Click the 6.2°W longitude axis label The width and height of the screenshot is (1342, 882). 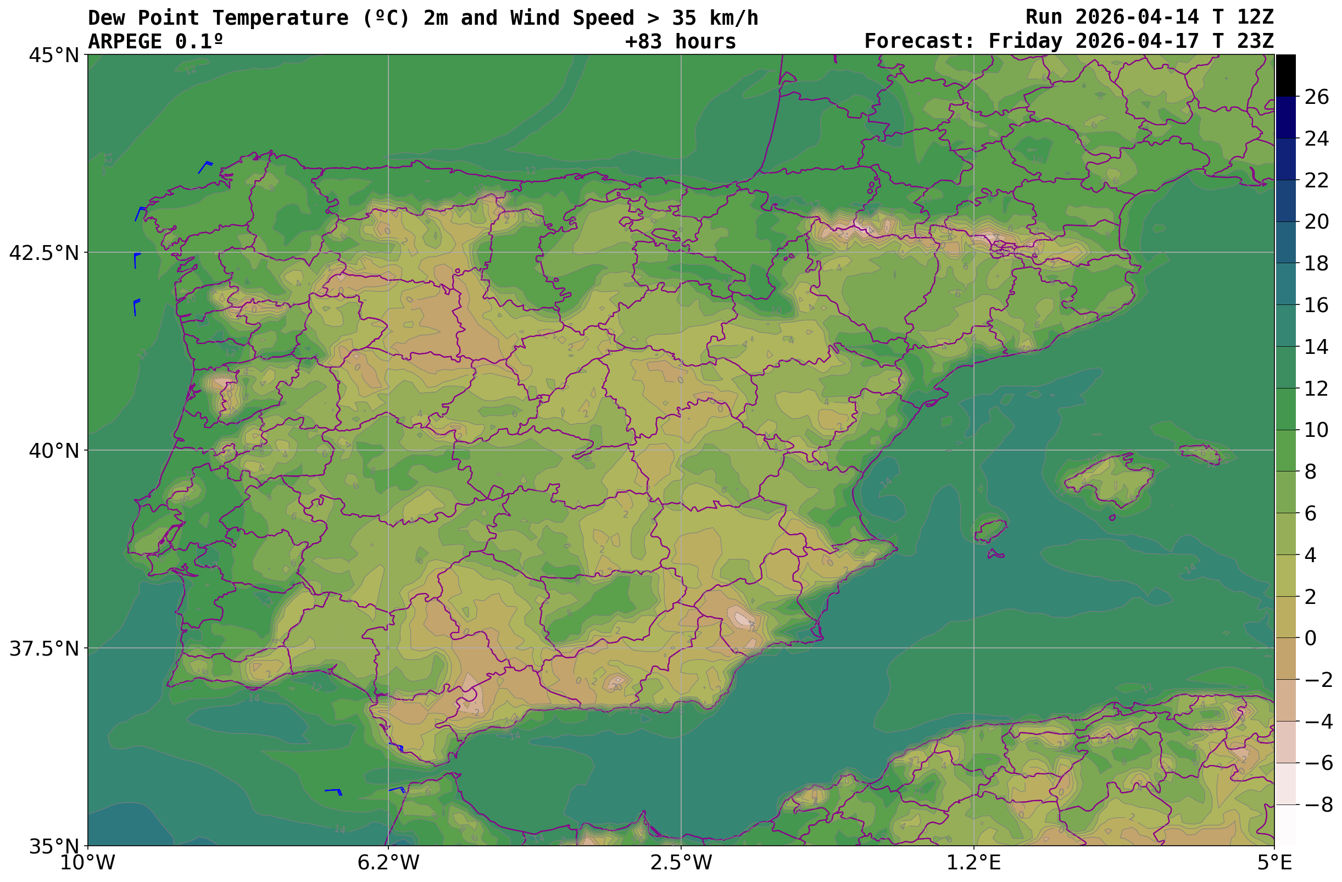[388, 863]
